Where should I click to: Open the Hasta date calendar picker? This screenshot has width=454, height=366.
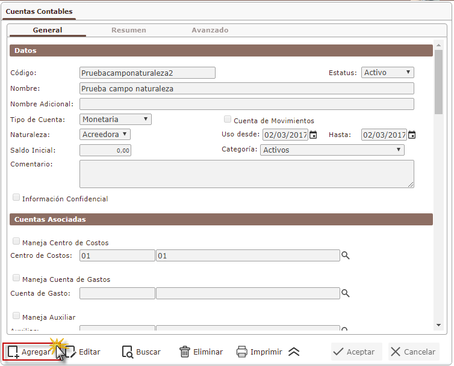(x=412, y=135)
